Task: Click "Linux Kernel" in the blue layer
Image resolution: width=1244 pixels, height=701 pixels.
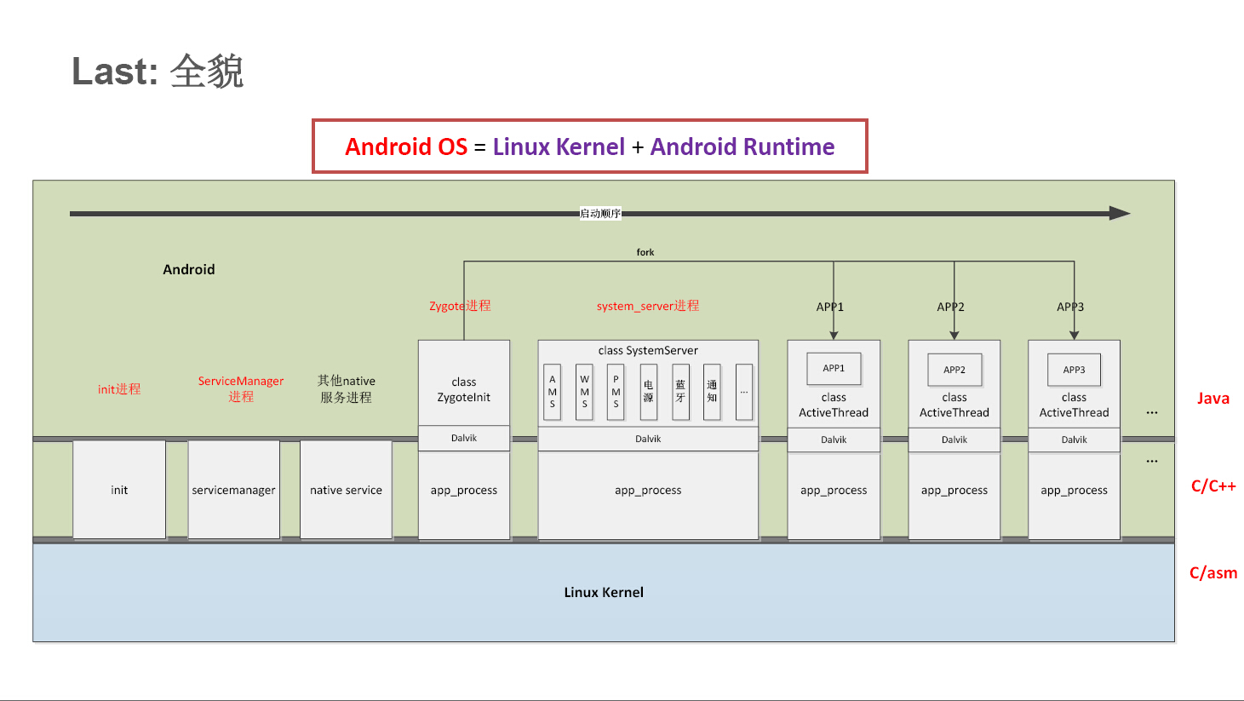Action: [x=604, y=592]
